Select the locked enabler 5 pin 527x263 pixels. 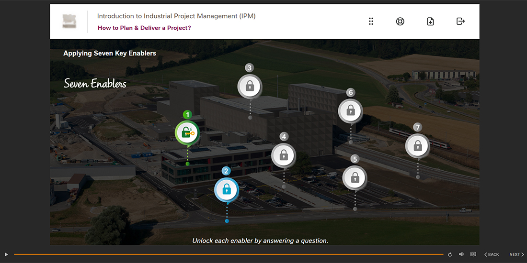pyautogui.click(x=355, y=178)
